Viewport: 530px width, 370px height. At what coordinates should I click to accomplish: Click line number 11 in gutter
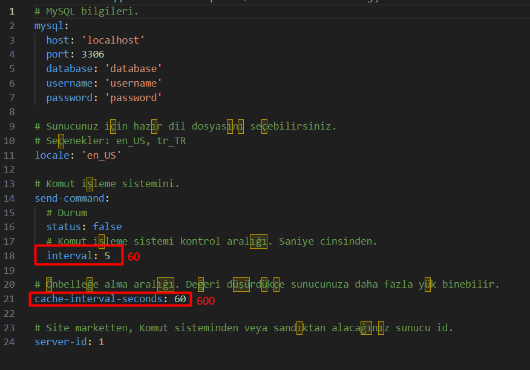9,156
